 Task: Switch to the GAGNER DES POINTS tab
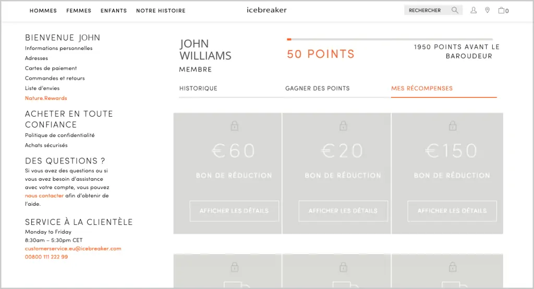pyautogui.click(x=318, y=89)
